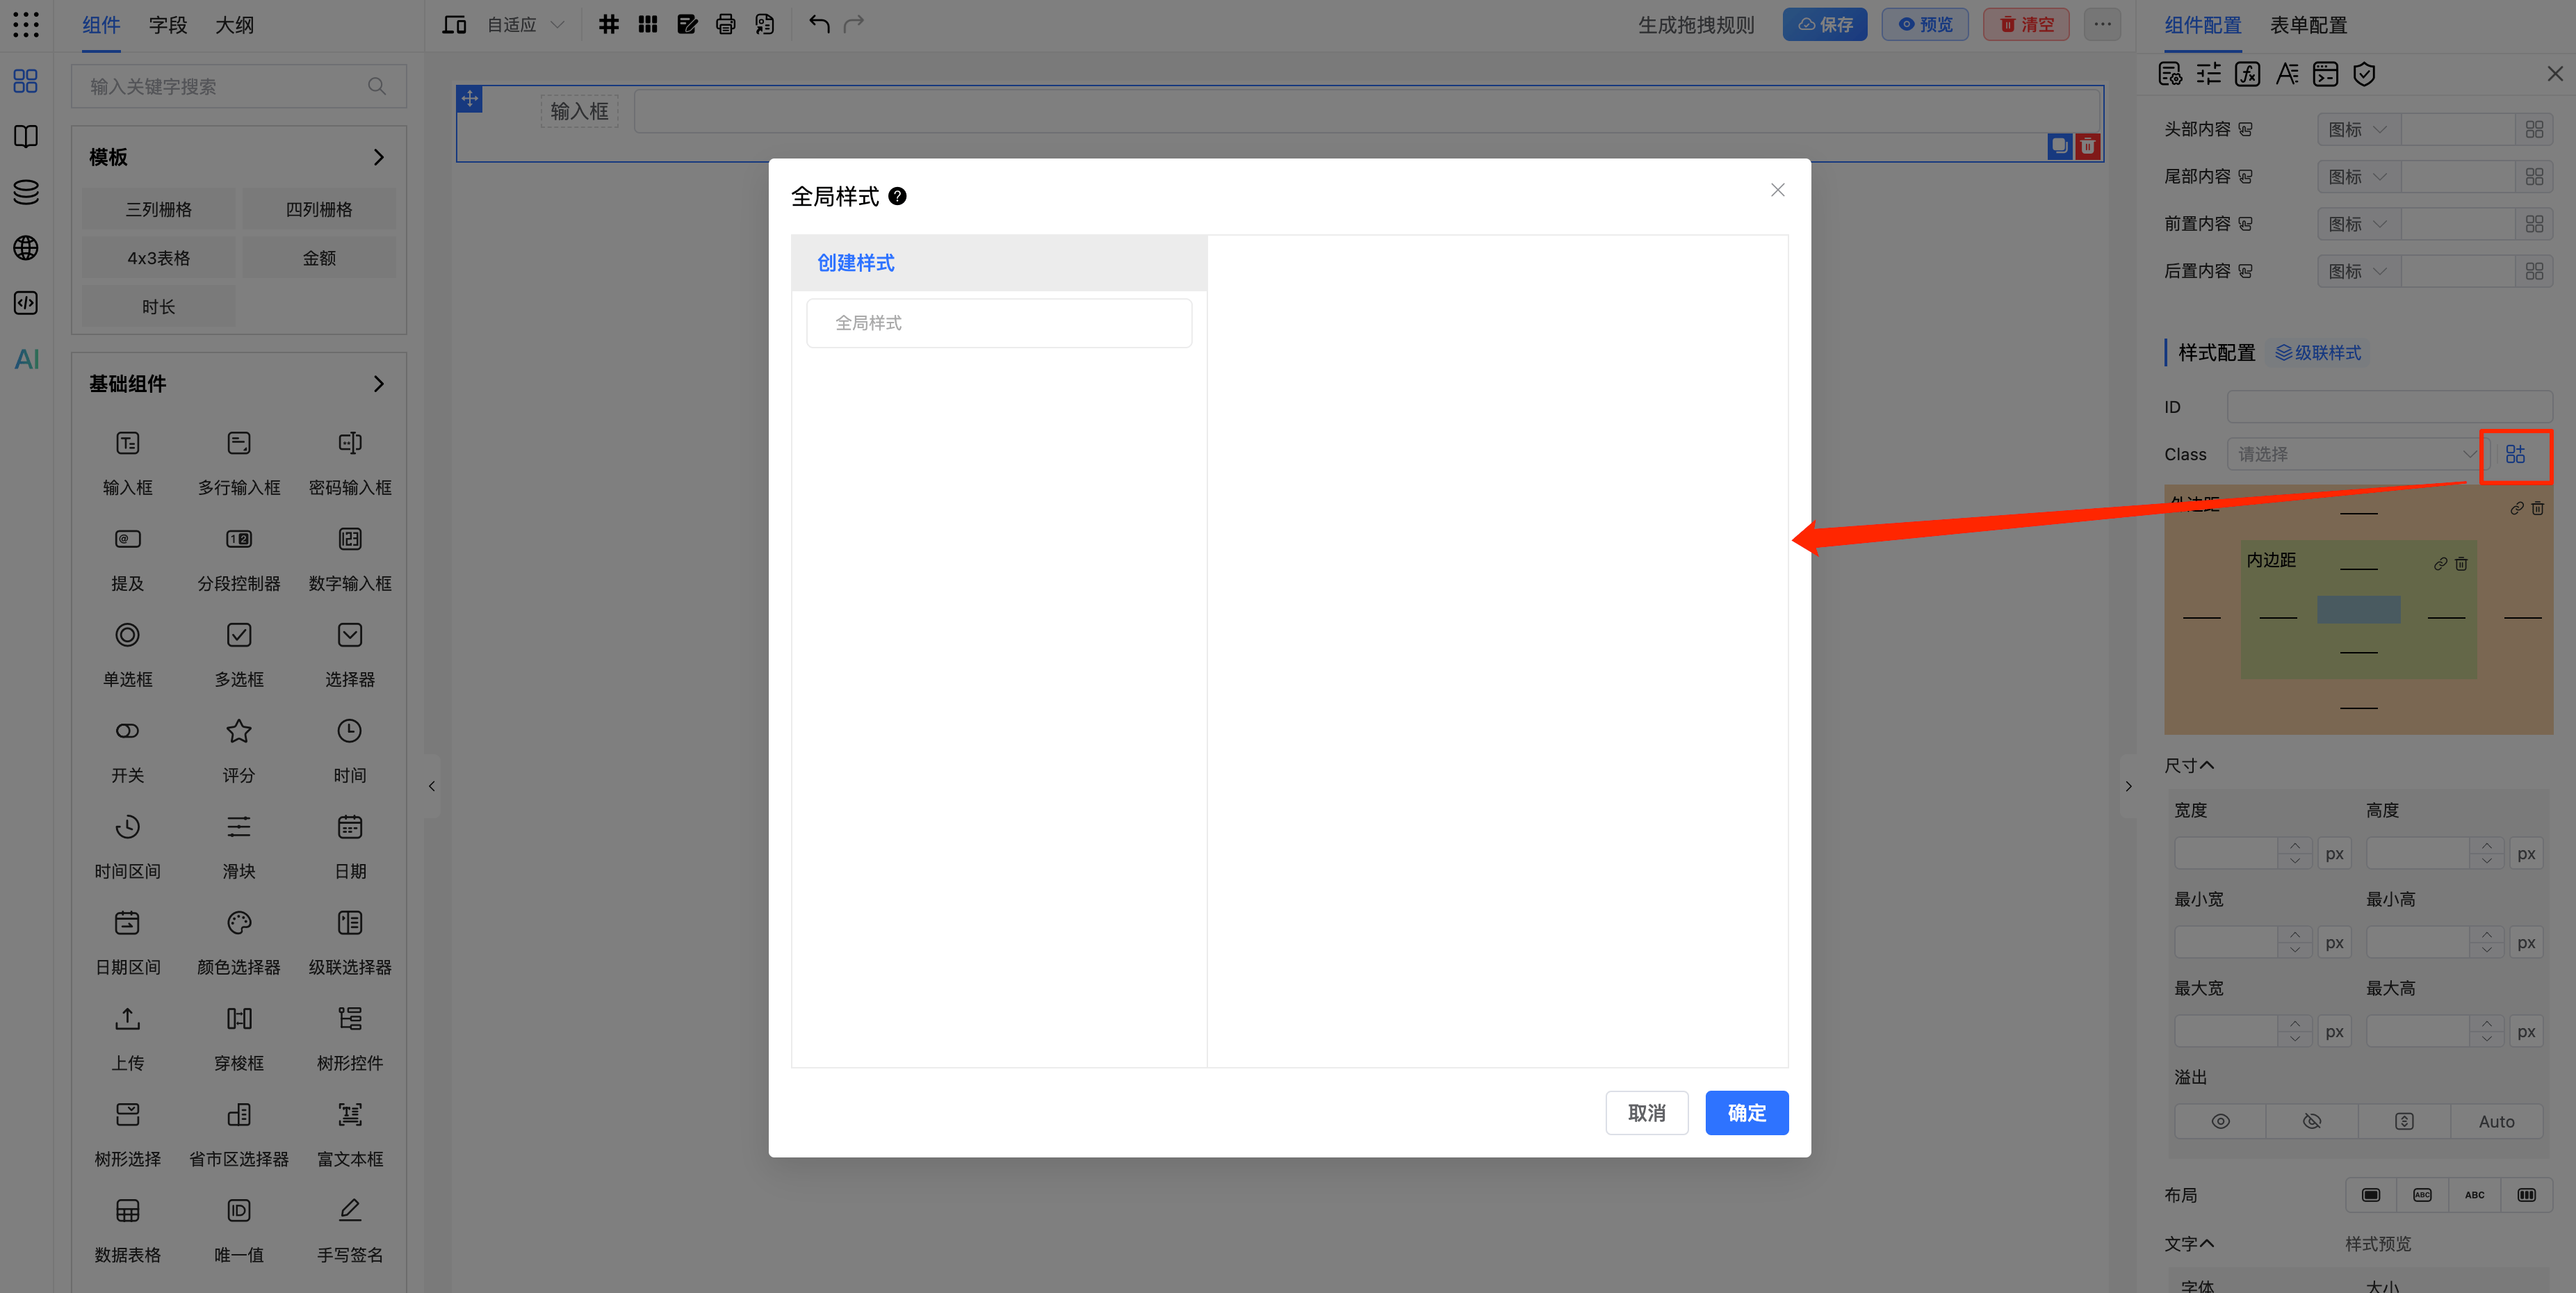Open the AI assistant in the left sidebar

click(x=26, y=359)
